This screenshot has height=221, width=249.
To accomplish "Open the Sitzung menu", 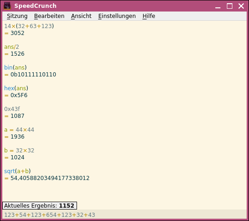I will [17, 16].
